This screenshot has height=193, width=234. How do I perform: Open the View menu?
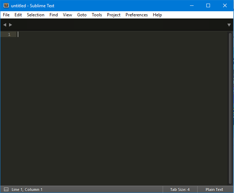67,15
